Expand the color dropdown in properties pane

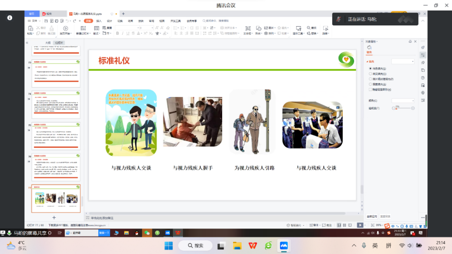(x=403, y=101)
